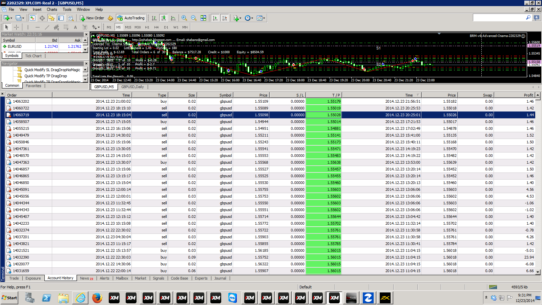
Task: Toggle Chart Shift button
Action: (x=224, y=18)
